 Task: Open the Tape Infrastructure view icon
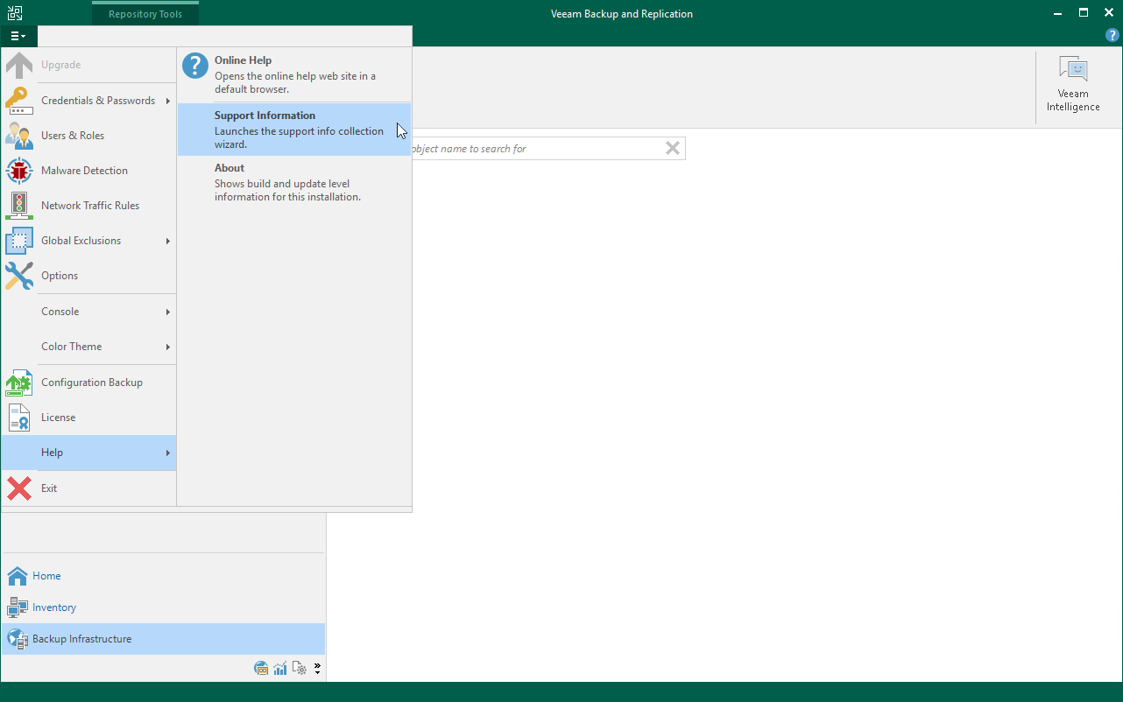click(x=261, y=669)
